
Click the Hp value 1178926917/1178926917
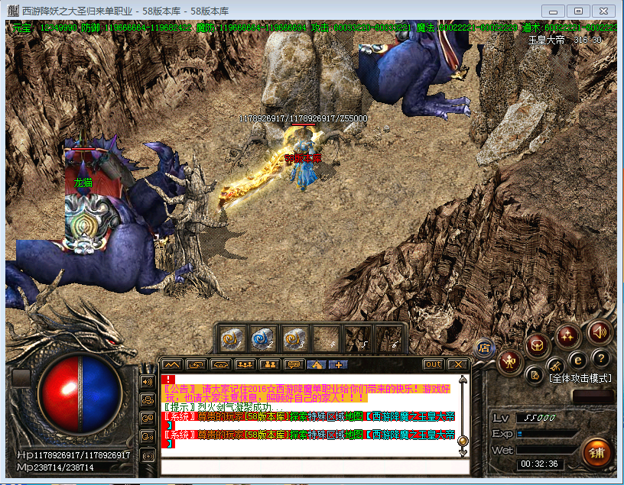pos(82,455)
